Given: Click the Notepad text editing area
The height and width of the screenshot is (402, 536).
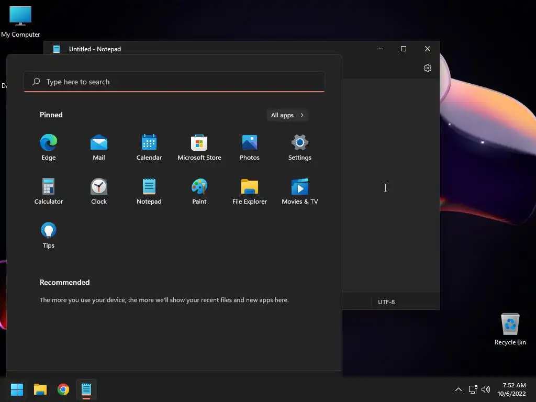Looking at the screenshot, I should 390,185.
